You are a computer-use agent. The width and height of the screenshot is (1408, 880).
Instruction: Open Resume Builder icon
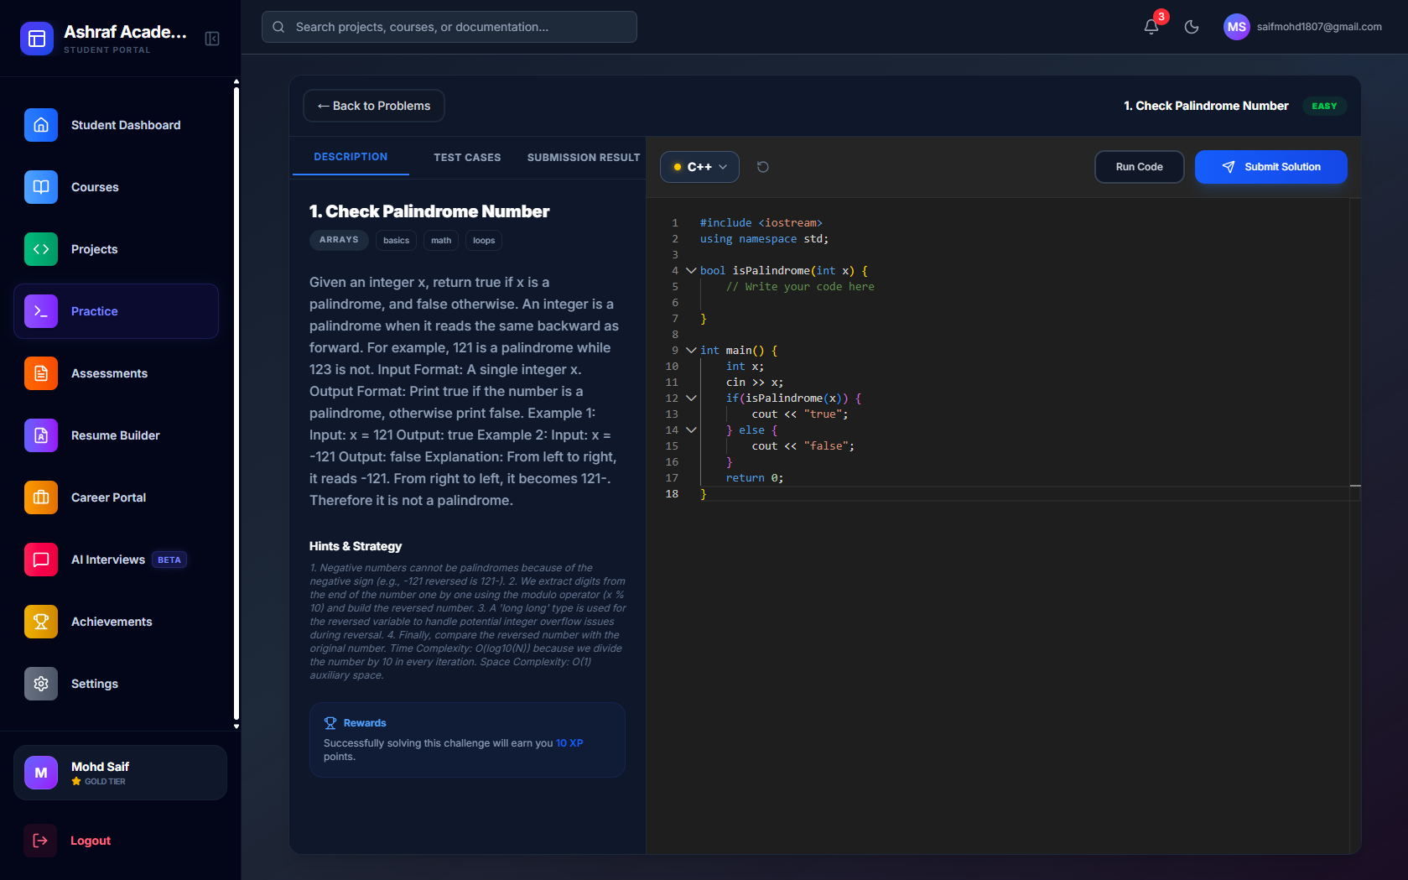click(x=41, y=435)
